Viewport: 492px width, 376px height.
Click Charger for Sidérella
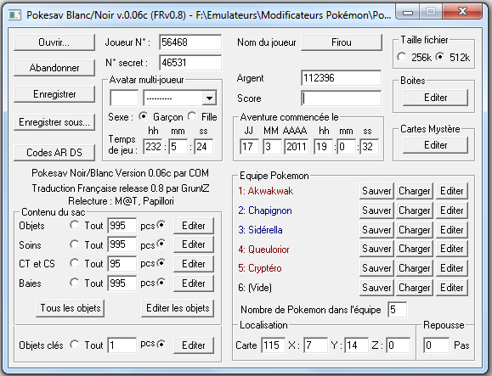pyautogui.click(x=414, y=230)
